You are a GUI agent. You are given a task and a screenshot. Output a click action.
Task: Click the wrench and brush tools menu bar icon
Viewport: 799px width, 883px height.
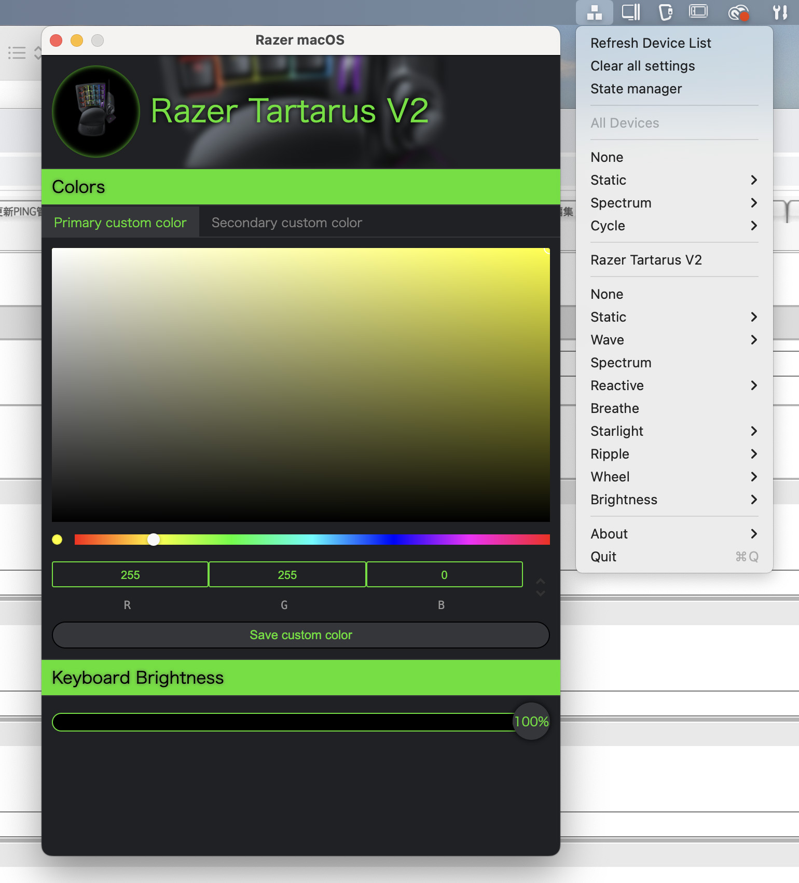click(x=780, y=12)
